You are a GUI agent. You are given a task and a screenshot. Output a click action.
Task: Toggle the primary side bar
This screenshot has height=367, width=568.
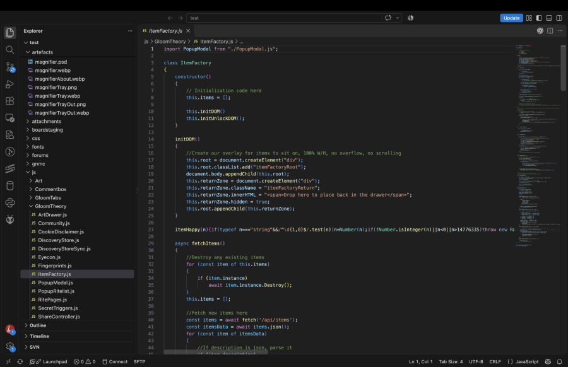point(539,18)
